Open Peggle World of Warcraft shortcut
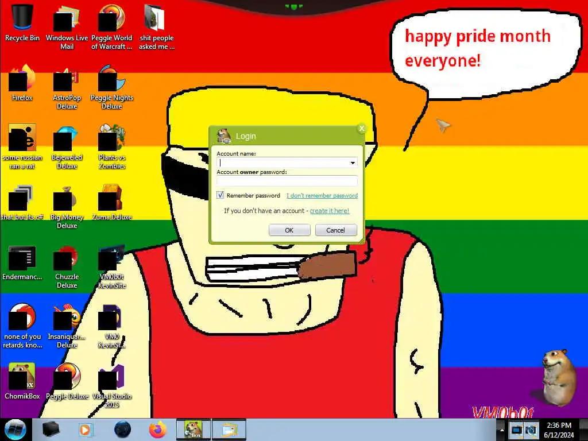 (x=111, y=26)
